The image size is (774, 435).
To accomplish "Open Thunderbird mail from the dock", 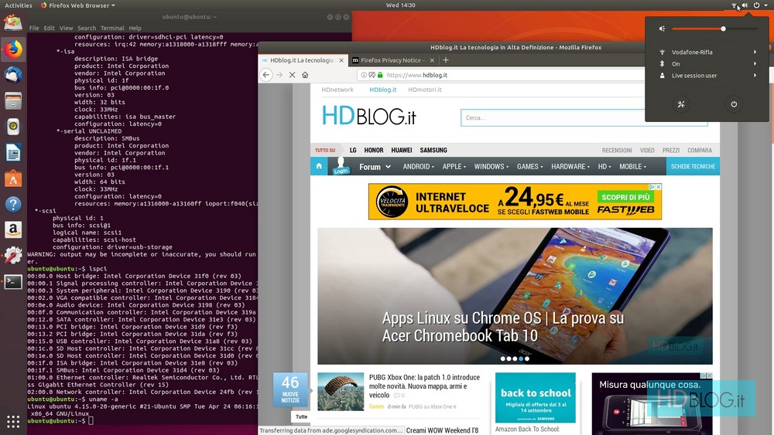I will 13,76.
